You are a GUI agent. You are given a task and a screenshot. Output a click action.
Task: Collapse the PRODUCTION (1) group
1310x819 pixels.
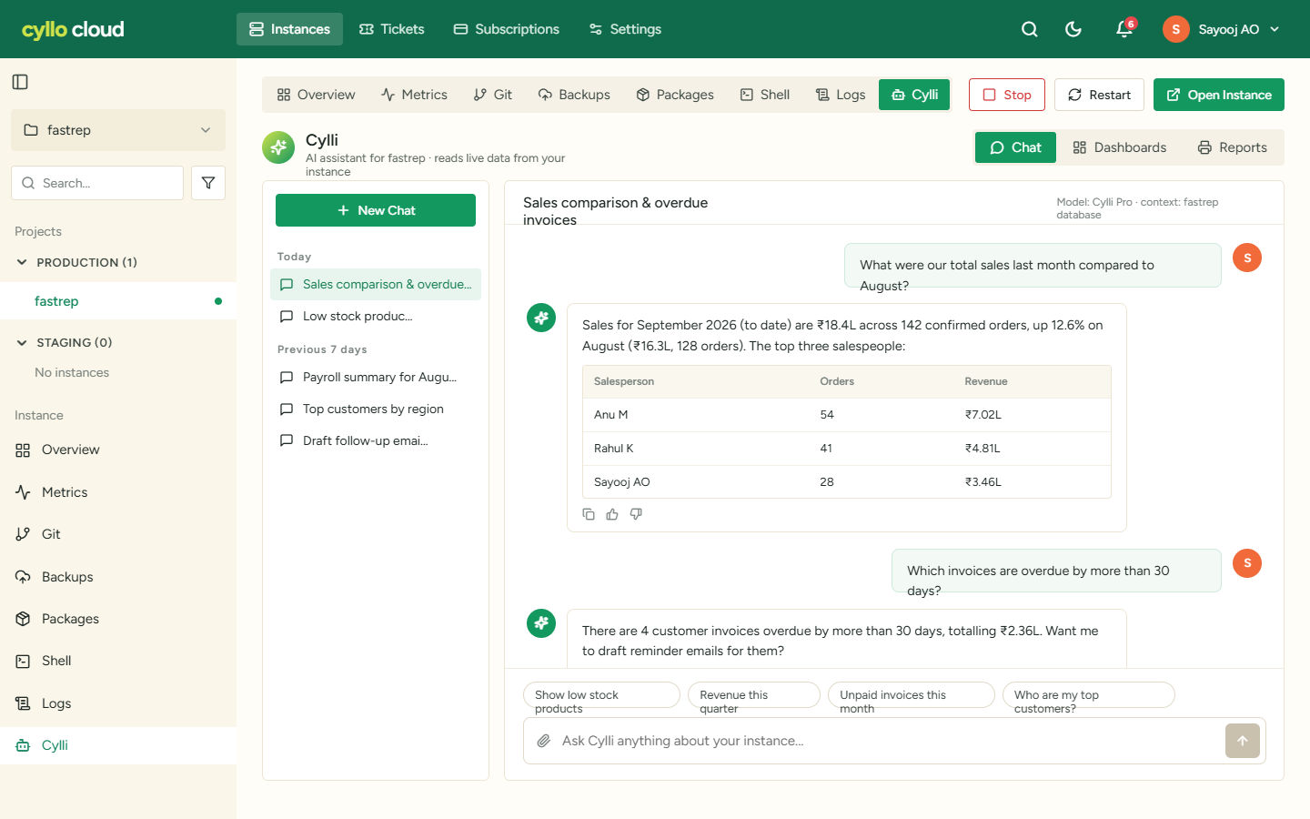23,262
